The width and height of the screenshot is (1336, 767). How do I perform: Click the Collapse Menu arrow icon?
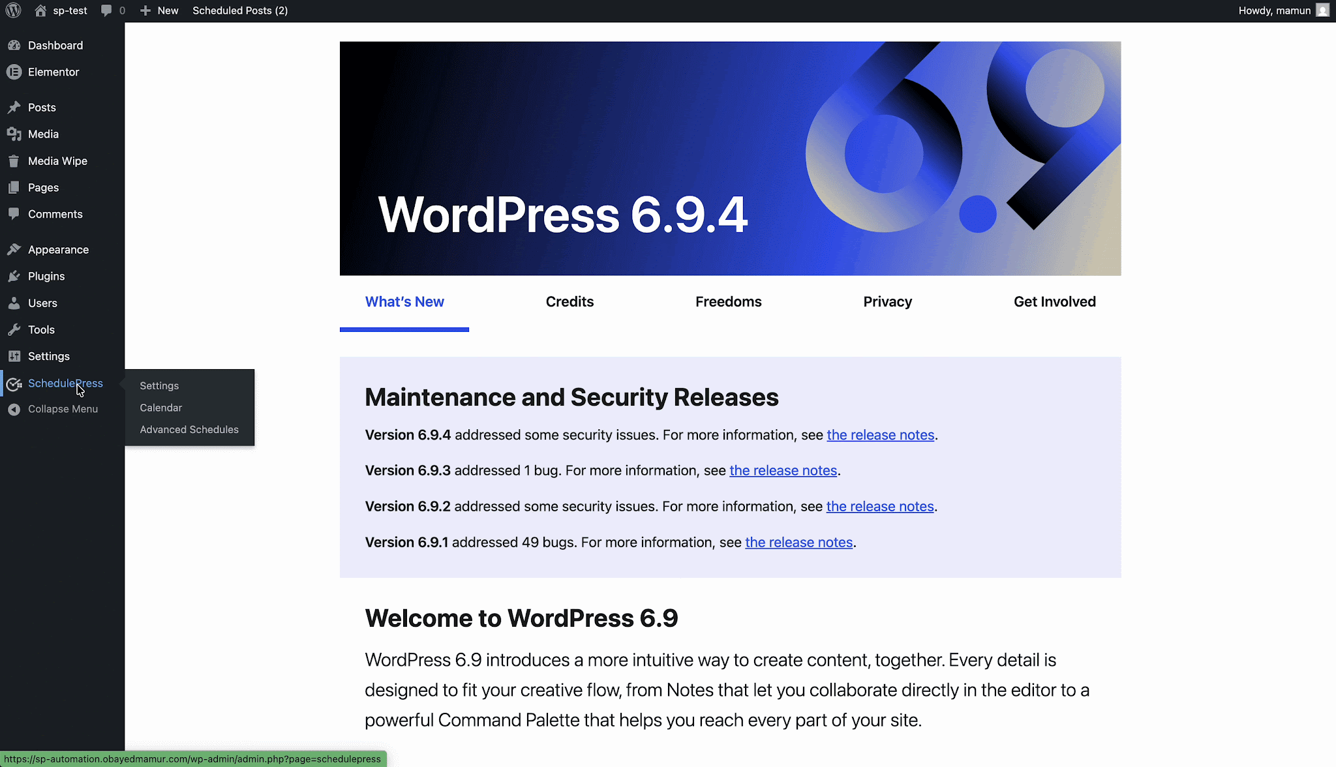coord(14,409)
